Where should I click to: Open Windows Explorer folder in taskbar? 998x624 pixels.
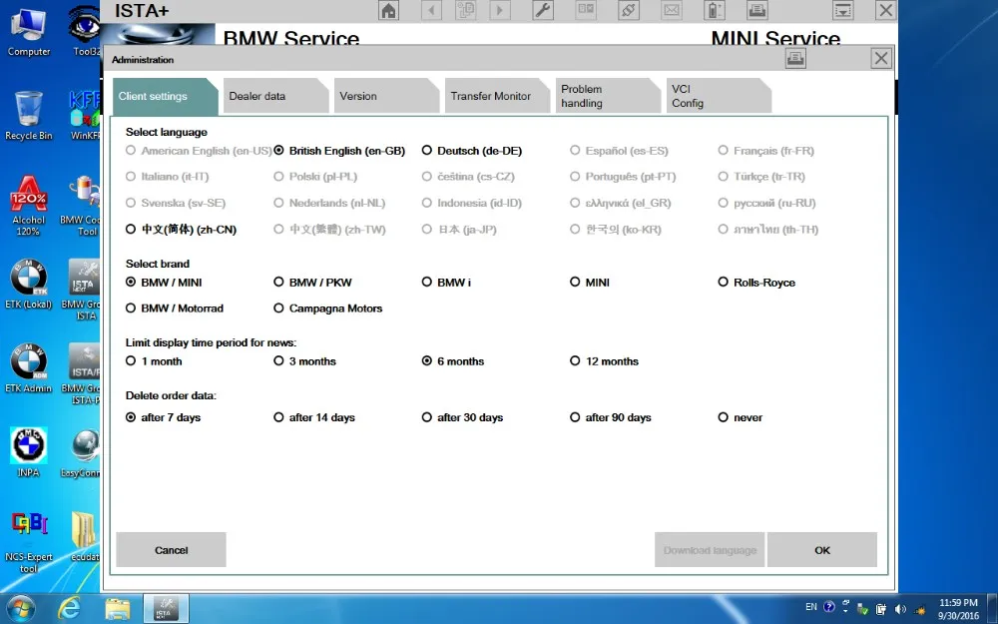[117, 609]
